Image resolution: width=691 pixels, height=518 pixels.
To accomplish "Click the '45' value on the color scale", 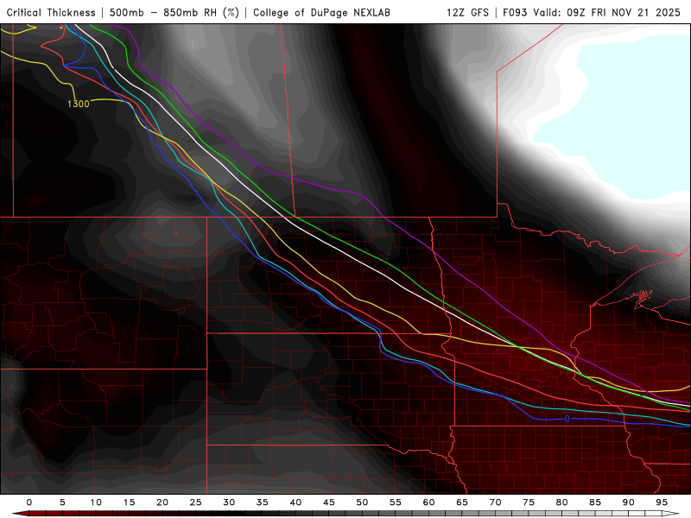I will coord(329,502).
